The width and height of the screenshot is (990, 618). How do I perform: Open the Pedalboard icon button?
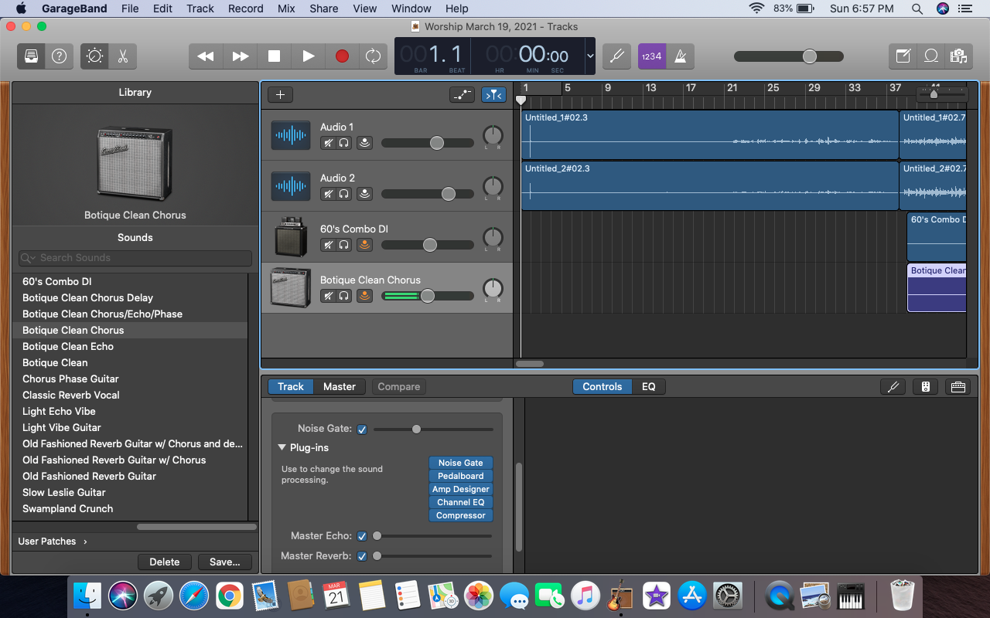click(x=958, y=387)
